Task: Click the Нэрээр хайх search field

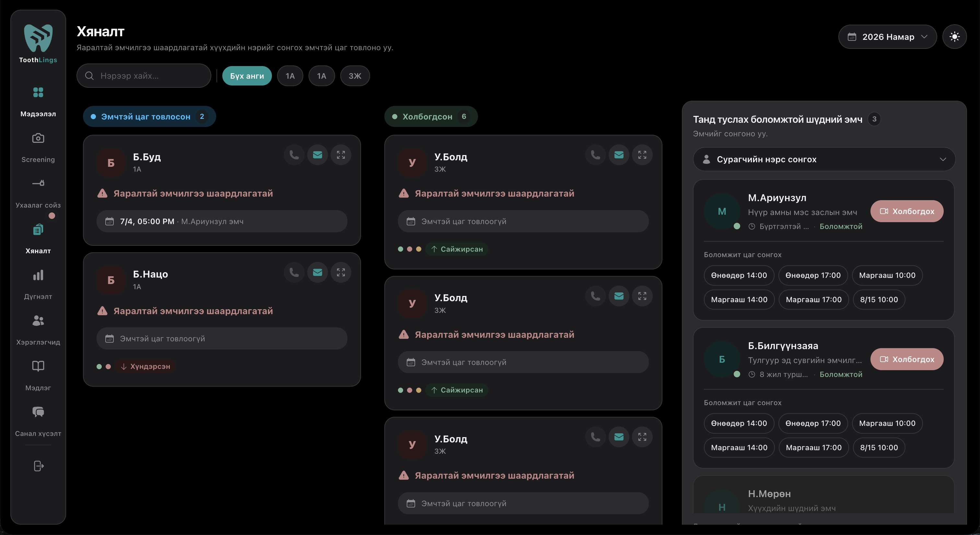Action: coord(144,76)
